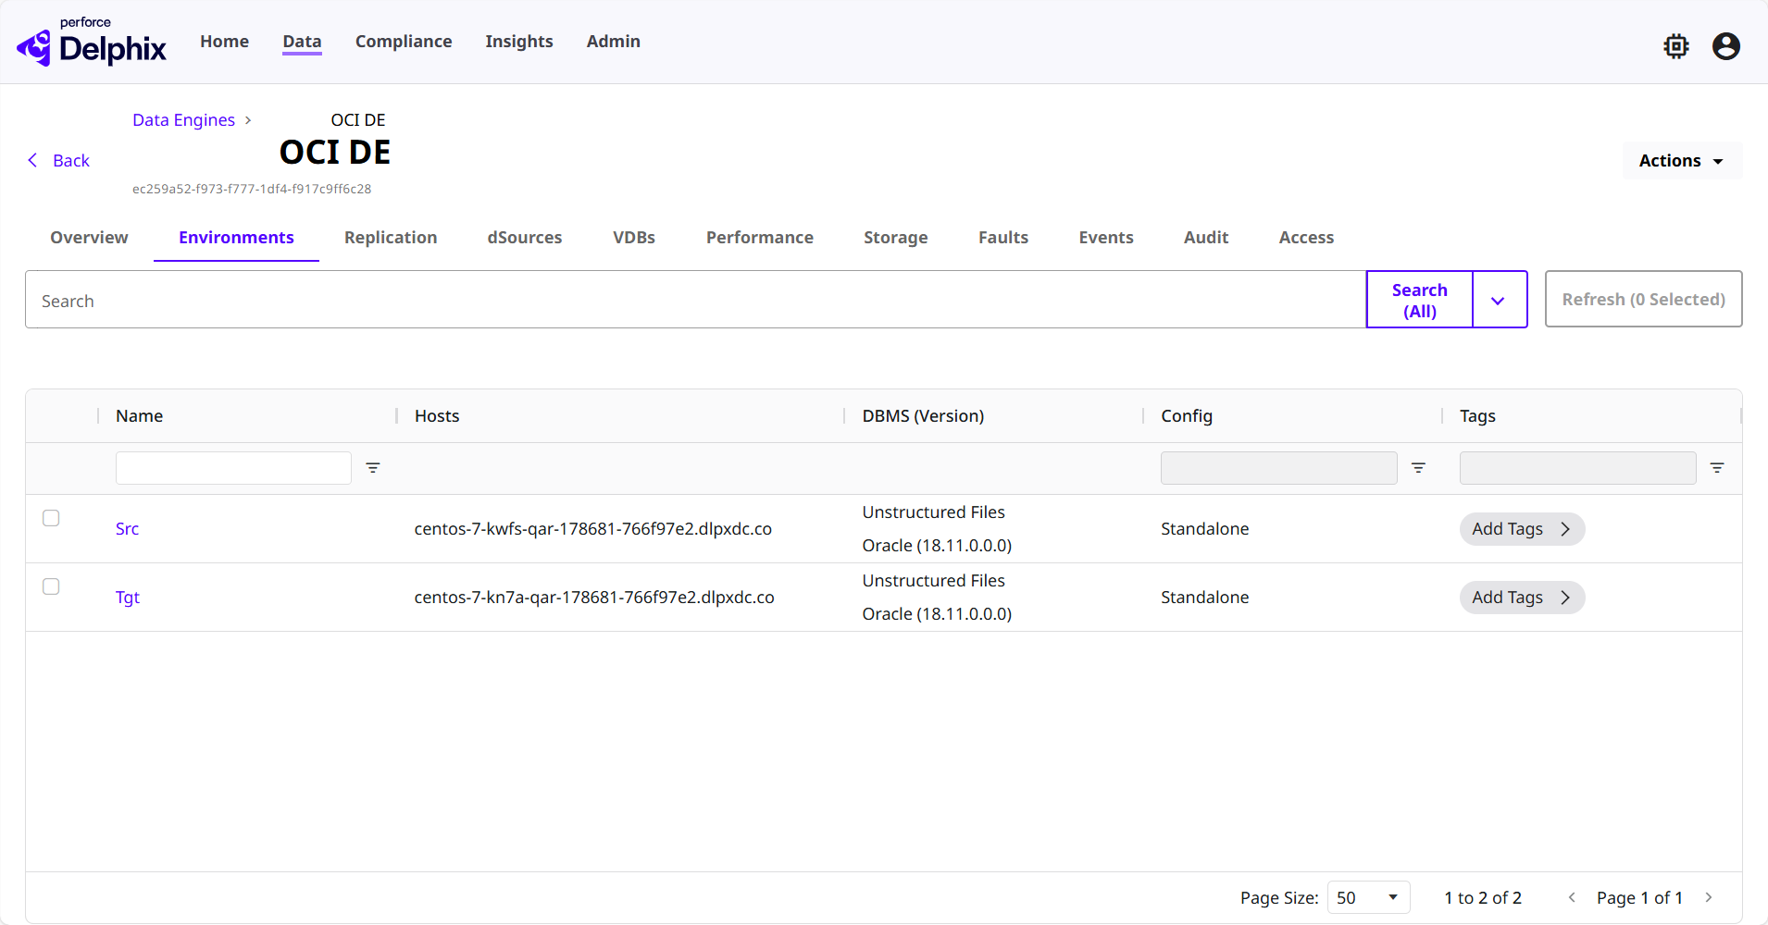Click the 'Page 1 of 1' label

tap(1639, 898)
